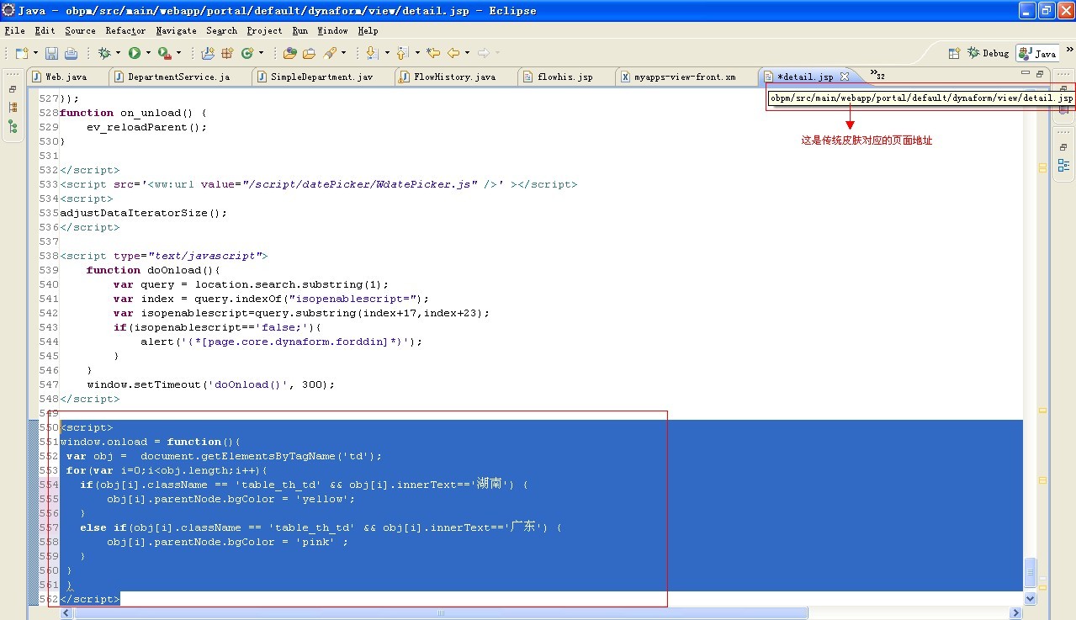1076x620 pixels.
Task: Open the Outline icon in right sidebar
Action: pos(1063,165)
